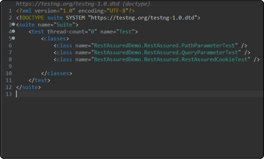Click the testng-1.0.dtd SYSTEM URL on line 2
Image resolution: width=264 pixels, height=159 pixels.
point(143,18)
